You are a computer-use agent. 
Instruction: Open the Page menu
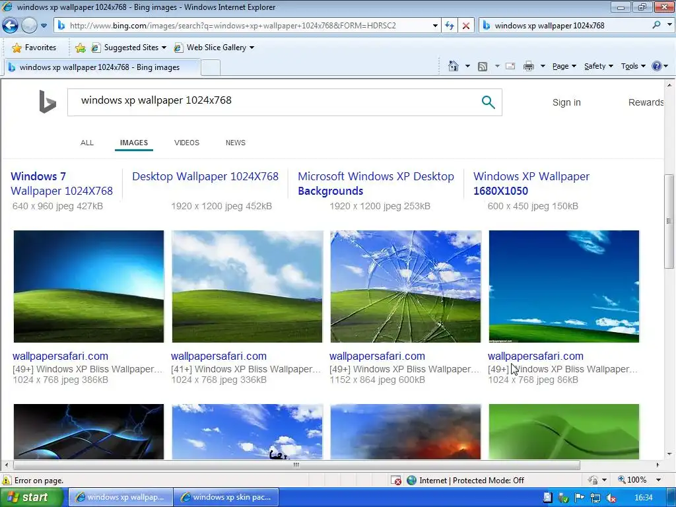point(564,66)
